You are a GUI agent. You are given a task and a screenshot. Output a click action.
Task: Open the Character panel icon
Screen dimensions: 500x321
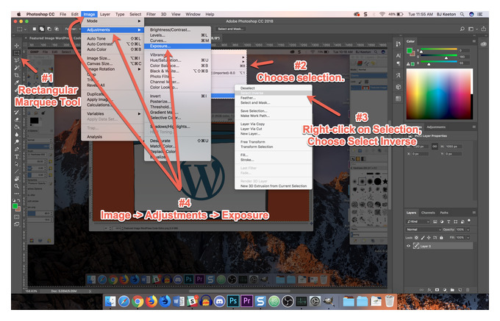click(399, 55)
